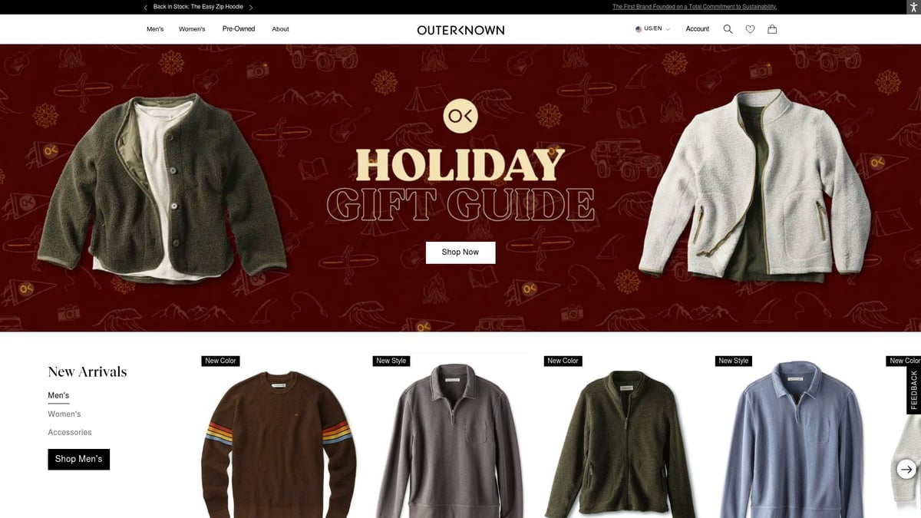Screen dimensions: 921x518
Task: Click the accessibility icon in top corner
Action: (x=913, y=7)
